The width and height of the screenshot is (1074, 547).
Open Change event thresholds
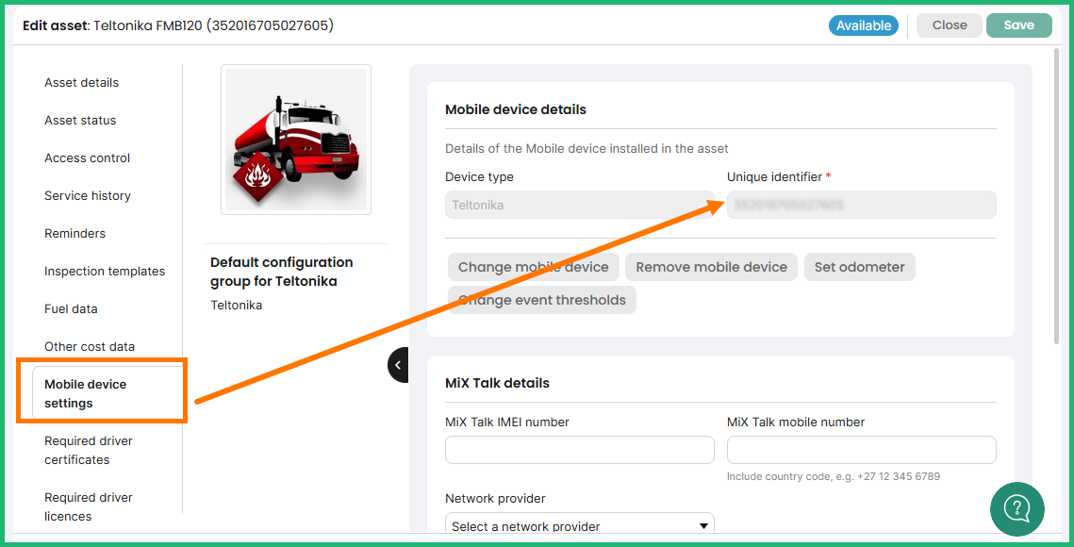pyautogui.click(x=542, y=300)
